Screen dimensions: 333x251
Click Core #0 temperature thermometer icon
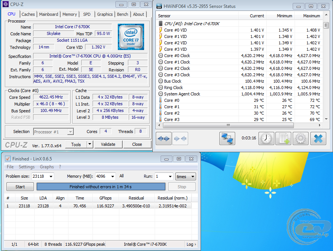pos(161,100)
